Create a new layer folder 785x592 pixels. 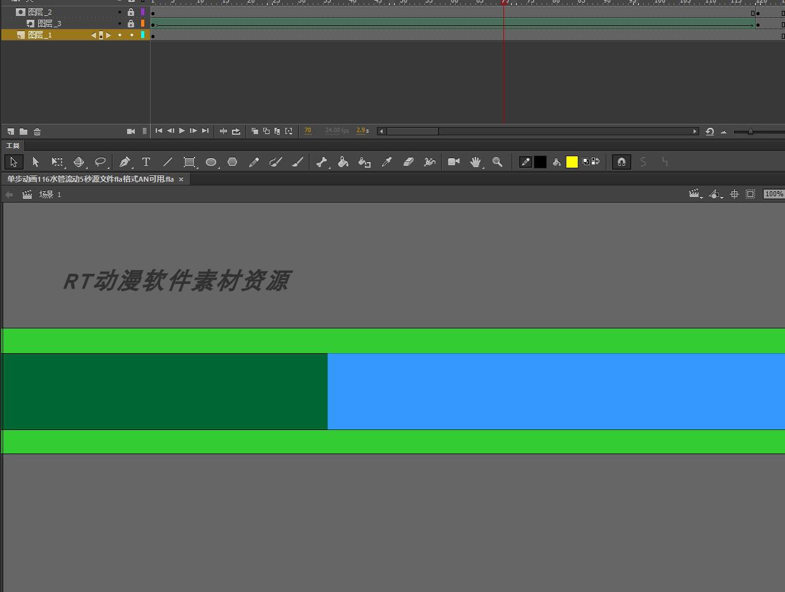point(24,131)
